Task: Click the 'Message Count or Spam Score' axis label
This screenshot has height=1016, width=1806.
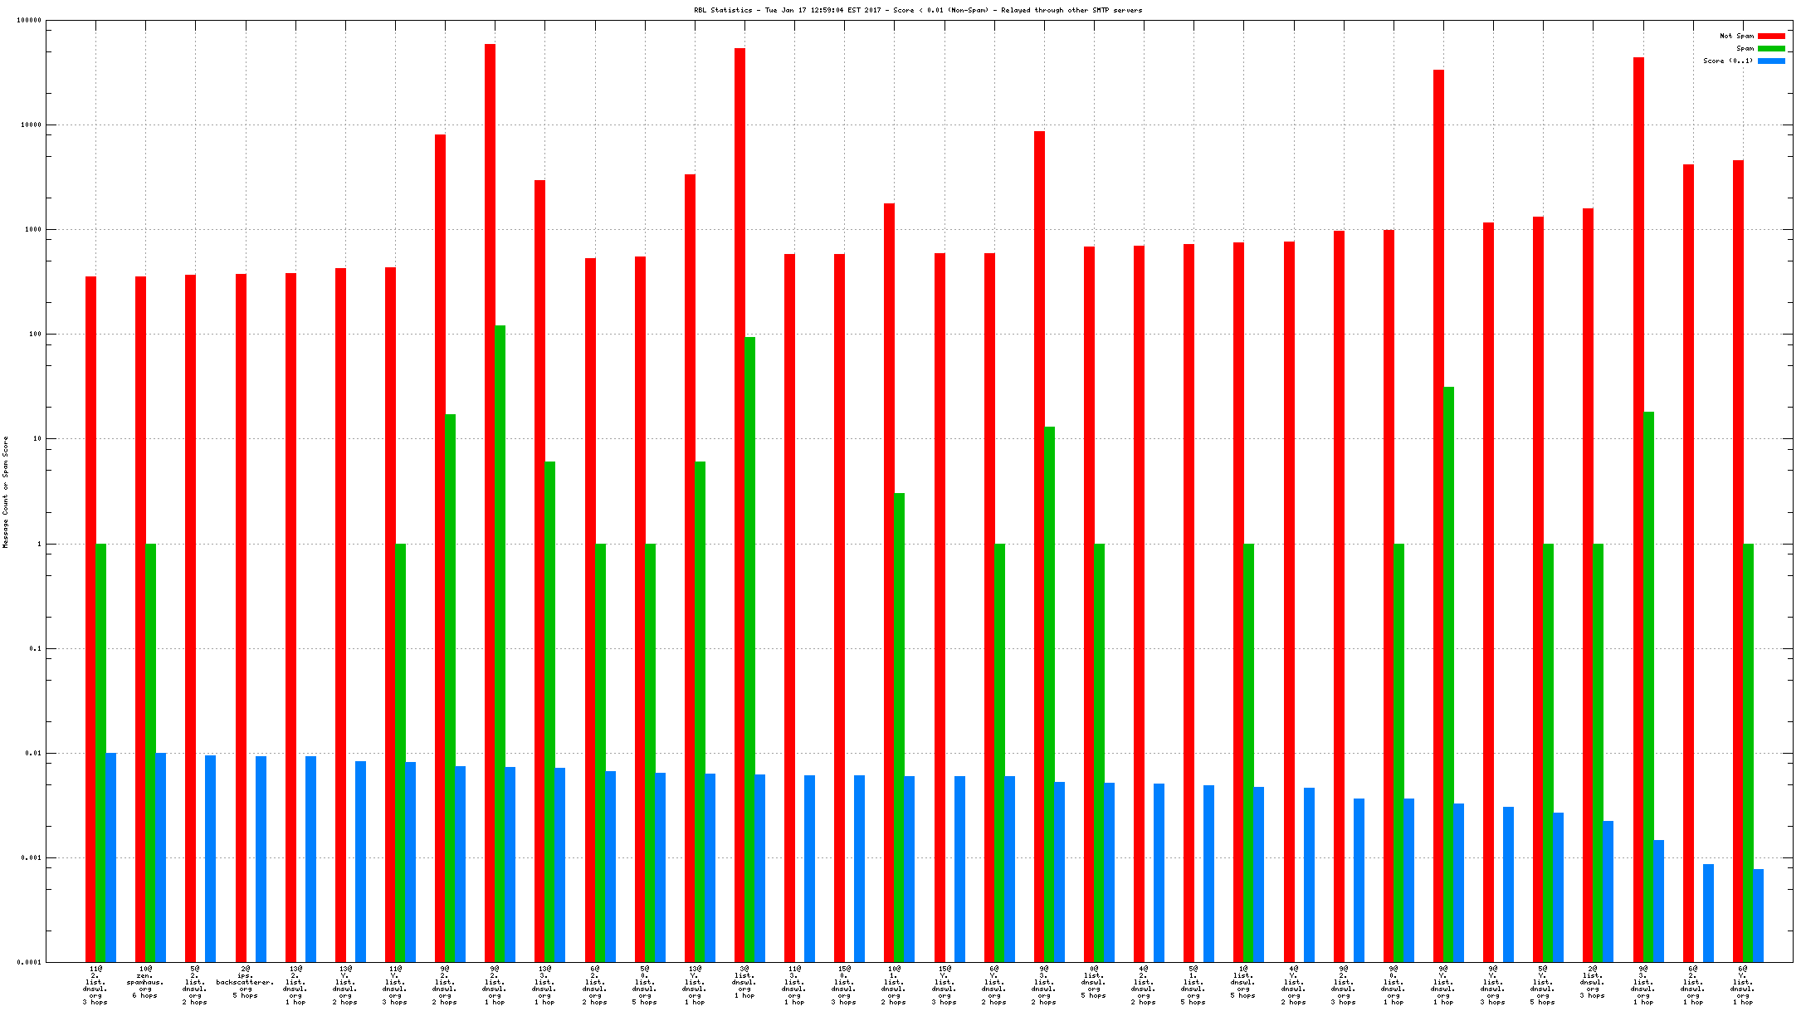Action: click(6, 491)
